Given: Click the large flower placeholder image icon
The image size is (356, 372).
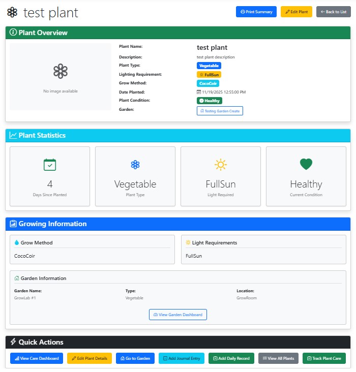Looking at the screenshot, I should click(x=61, y=71).
